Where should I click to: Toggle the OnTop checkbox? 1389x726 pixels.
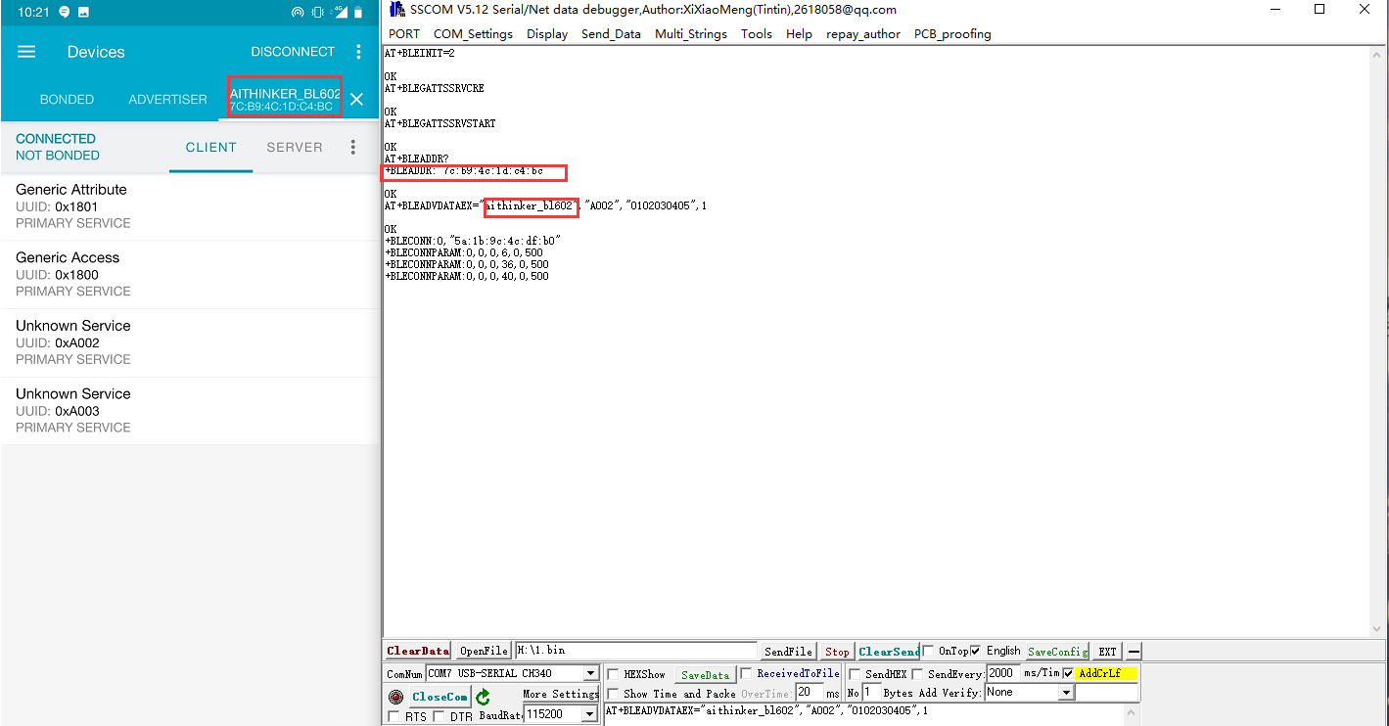pos(928,651)
